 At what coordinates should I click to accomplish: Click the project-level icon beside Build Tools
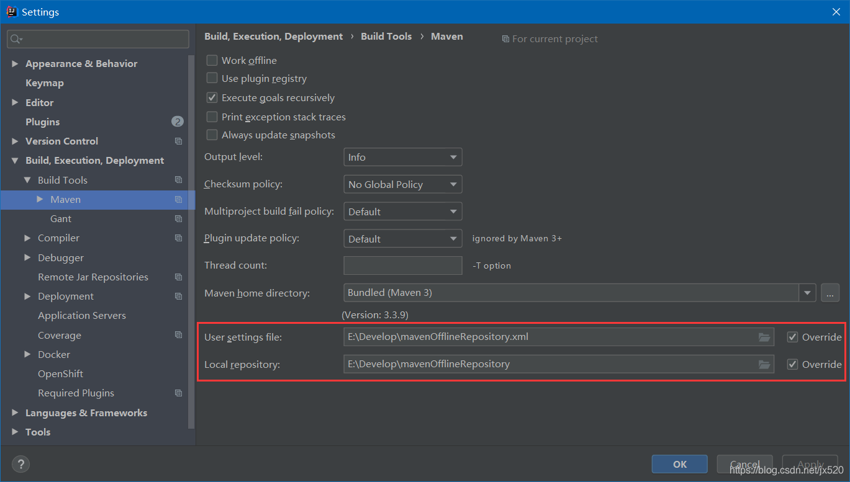(178, 180)
